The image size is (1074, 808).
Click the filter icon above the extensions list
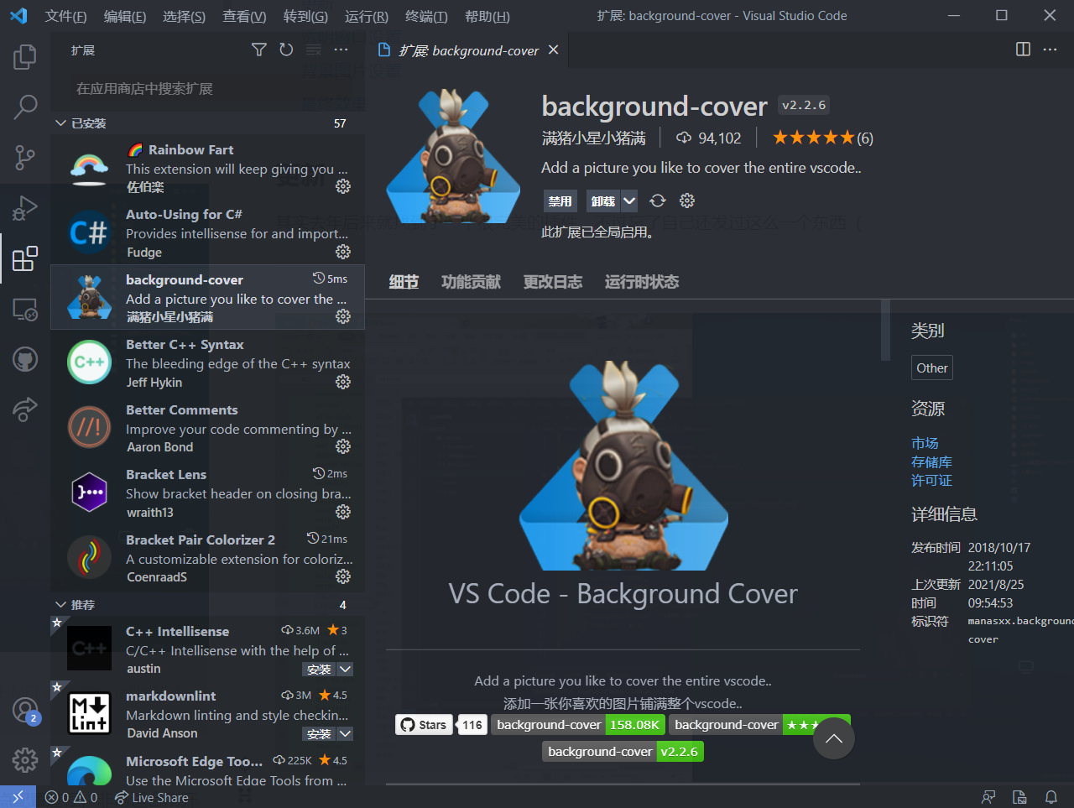pyautogui.click(x=258, y=50)
